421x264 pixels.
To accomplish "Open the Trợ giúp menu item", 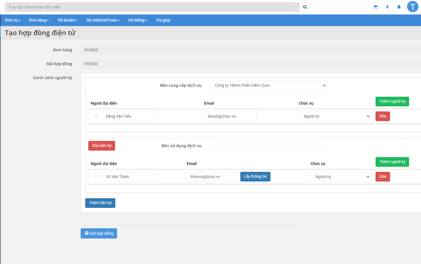I will pyautogui.click(x=163, y=20).
